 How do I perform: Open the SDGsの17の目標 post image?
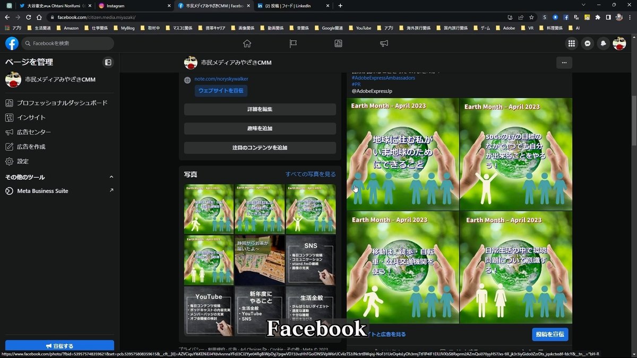point(516,154)
